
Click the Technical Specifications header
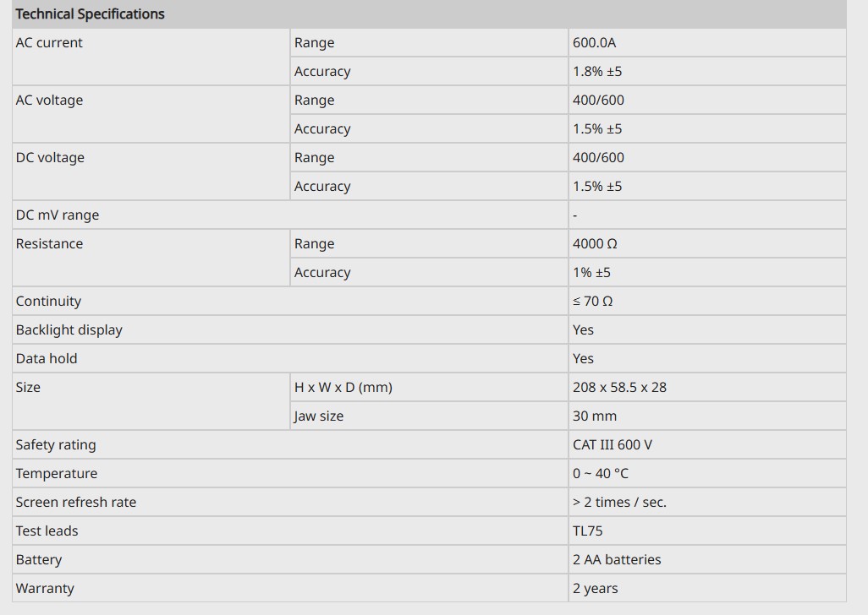point(90,14)
